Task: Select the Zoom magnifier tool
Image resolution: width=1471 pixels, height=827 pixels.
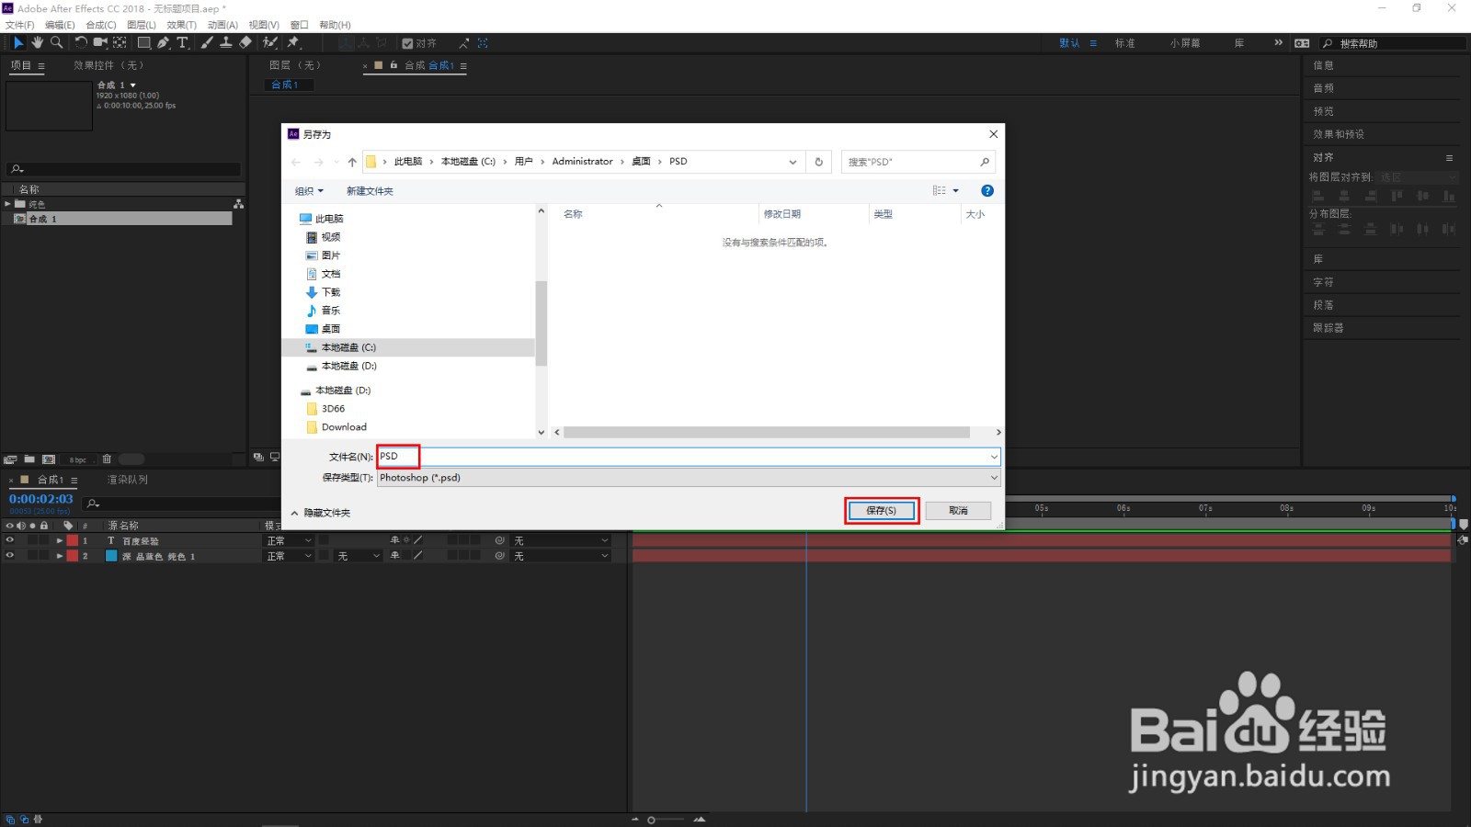Action: [57, 42]
